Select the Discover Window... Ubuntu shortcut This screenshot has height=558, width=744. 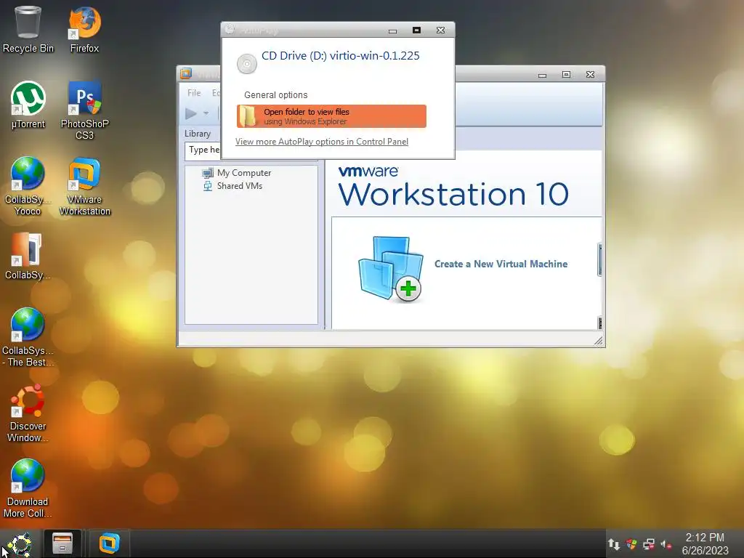[28, 413]
